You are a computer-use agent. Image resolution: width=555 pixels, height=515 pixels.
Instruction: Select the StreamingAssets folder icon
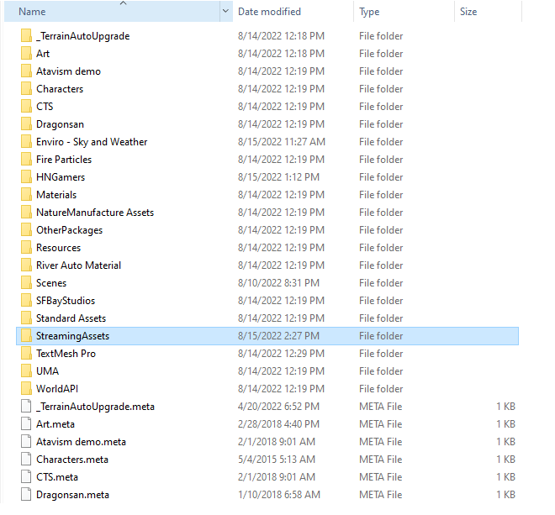[x=26, y=336]
